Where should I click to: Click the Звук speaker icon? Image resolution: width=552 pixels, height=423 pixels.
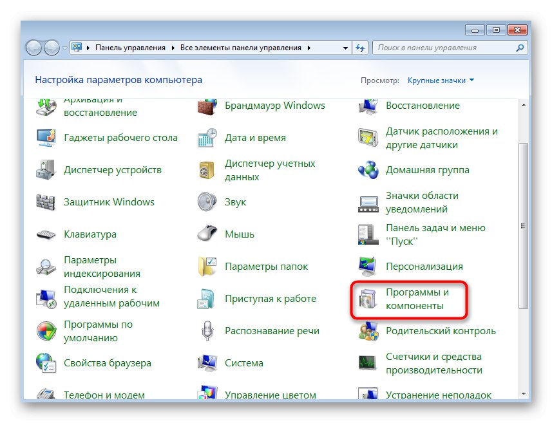point(207,202)
